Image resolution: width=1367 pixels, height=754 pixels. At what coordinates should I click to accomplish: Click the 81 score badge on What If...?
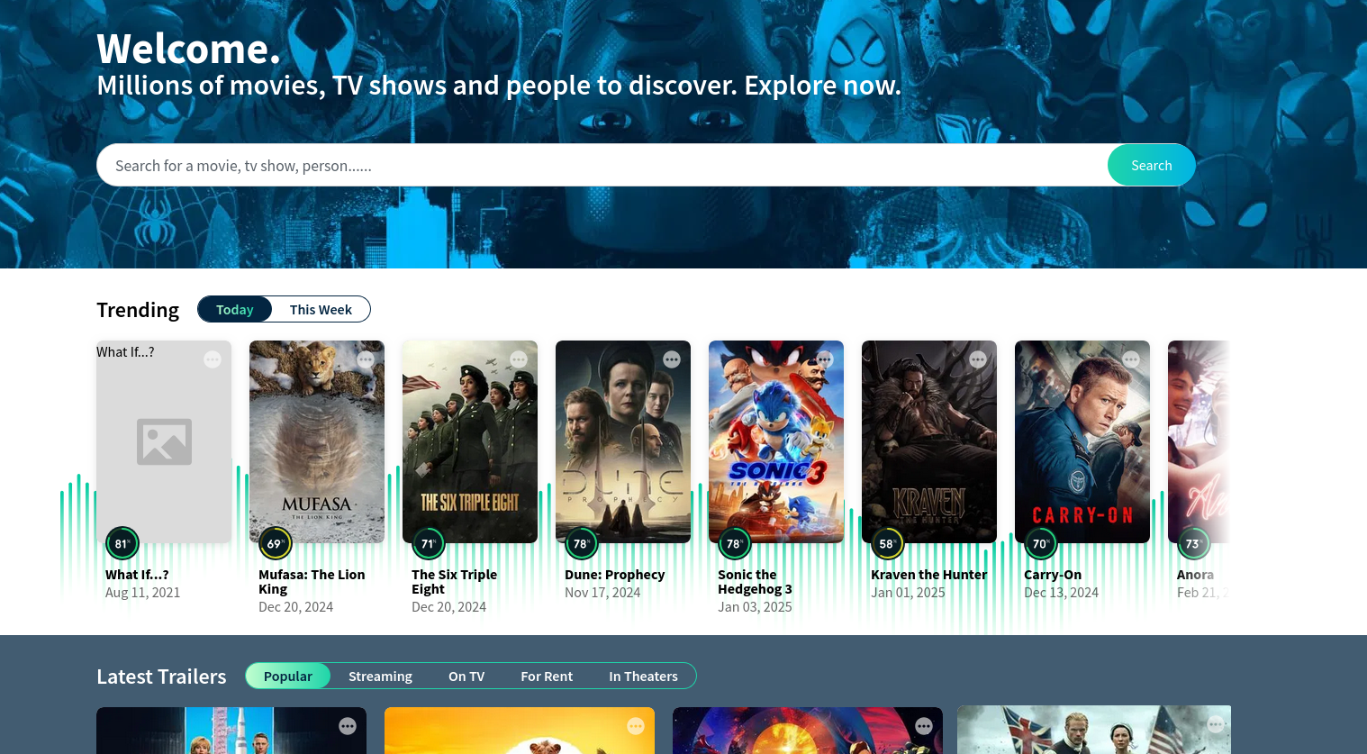pos(122,543)
